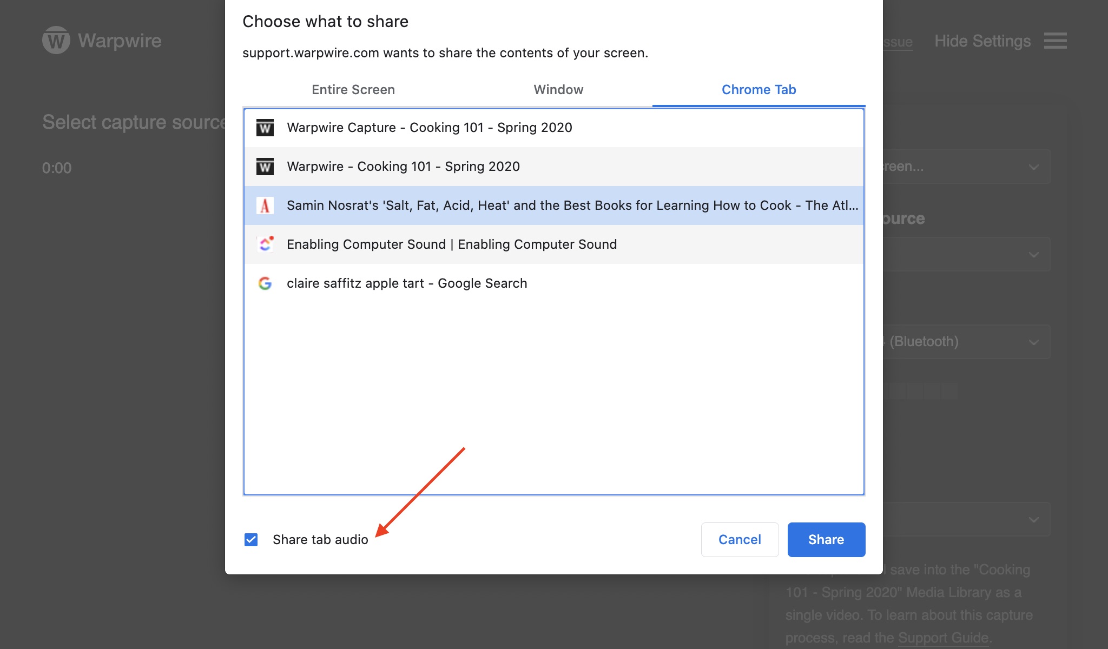This screenshot has height=649, width=1108.
Task: Click the Warpwire Capture row favicon
Action: click(265, 128)
